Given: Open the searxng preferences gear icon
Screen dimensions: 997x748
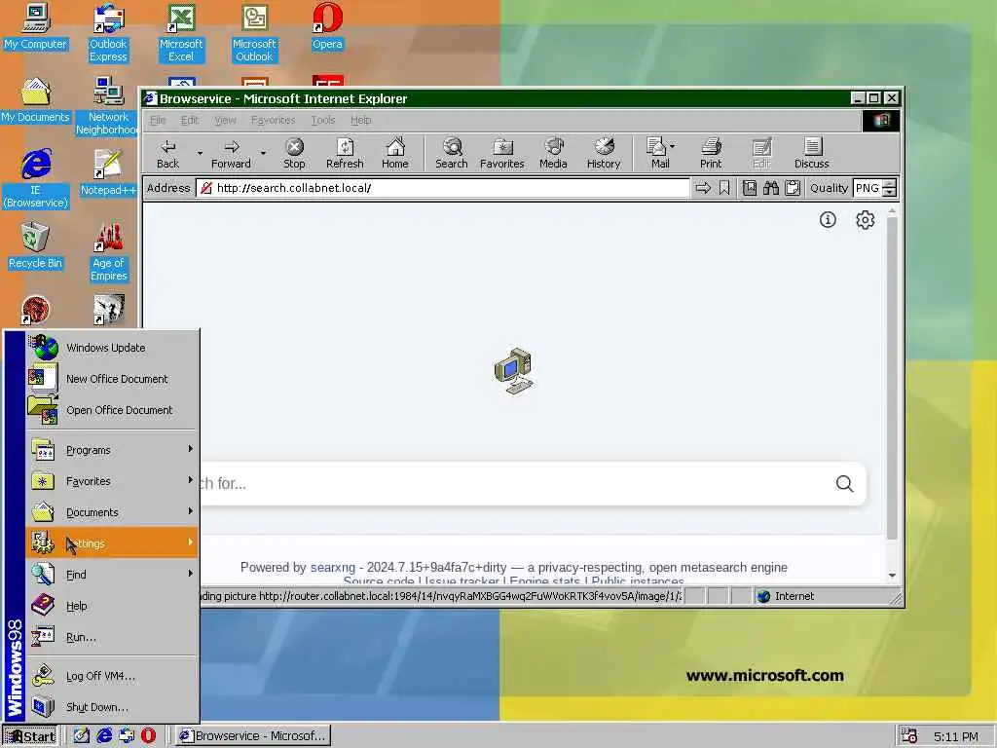Looking at the screenshot, I should [x=865, y=219].
